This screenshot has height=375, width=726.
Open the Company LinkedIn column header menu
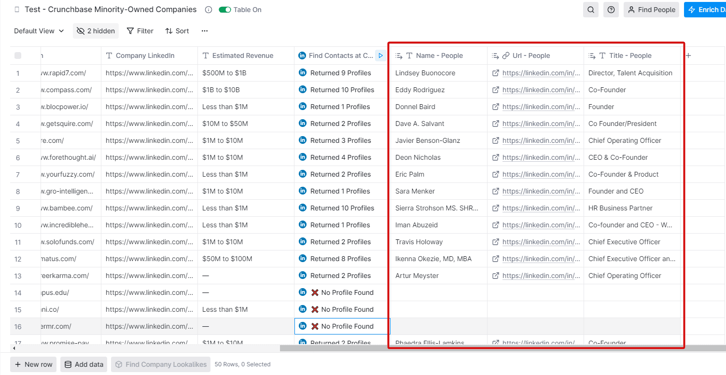150,56
